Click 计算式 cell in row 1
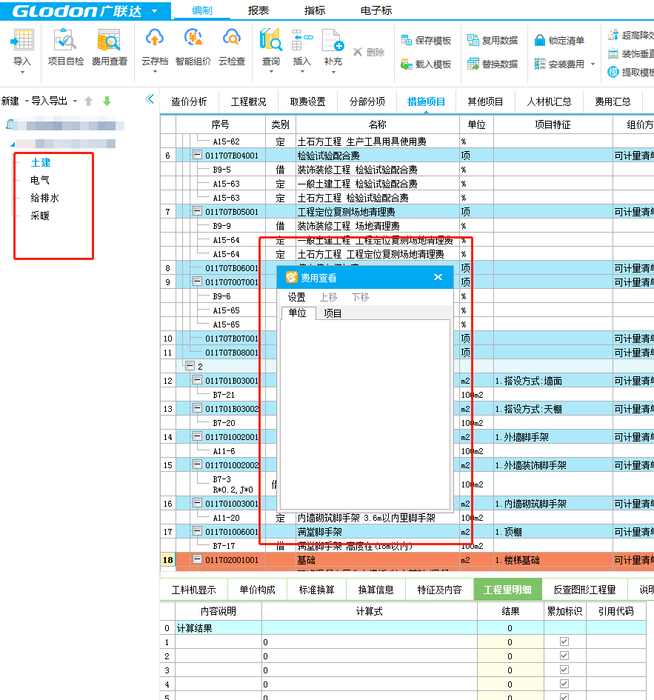The image size is (654, 700). [369, 642]
